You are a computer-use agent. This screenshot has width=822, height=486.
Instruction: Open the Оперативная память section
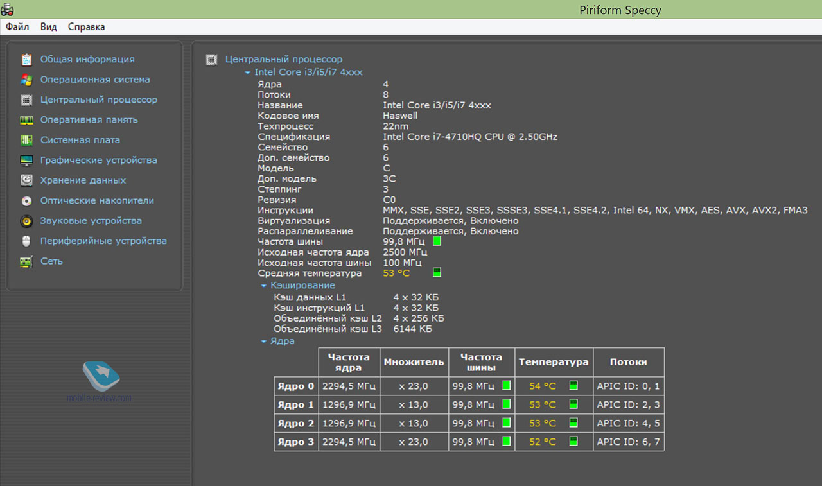coord(89,120)
